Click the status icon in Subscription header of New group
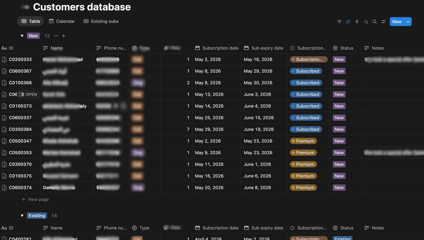 [x=292, y=48]
